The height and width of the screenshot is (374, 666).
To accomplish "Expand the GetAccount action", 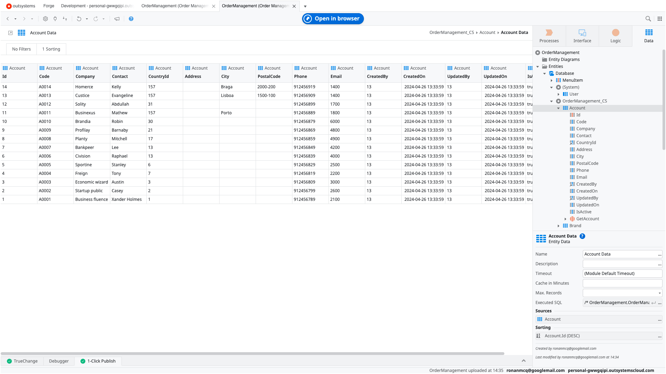I will pyautogui.click(x=565, y=219).
